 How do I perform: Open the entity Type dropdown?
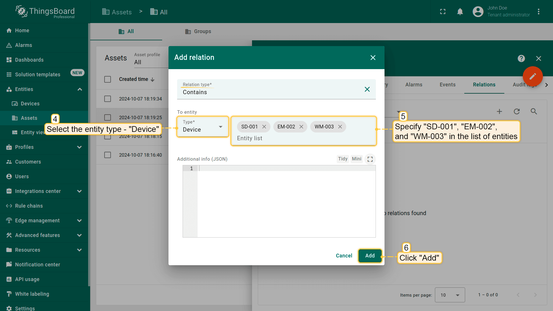(203, 127)
